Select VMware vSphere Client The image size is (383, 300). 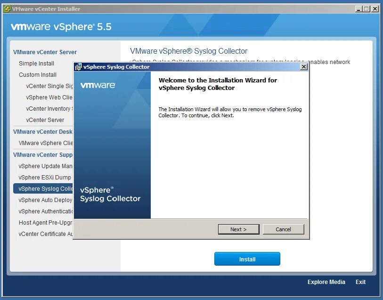(x=45, y=143)
